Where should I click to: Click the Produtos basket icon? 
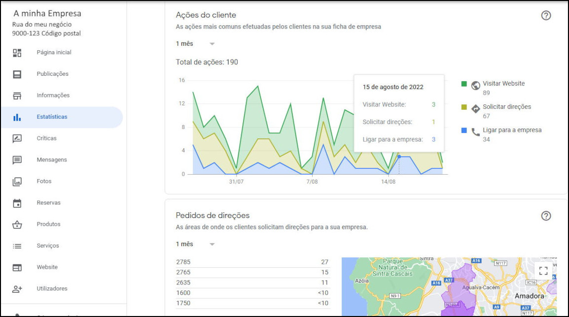(x=17, y=224)
